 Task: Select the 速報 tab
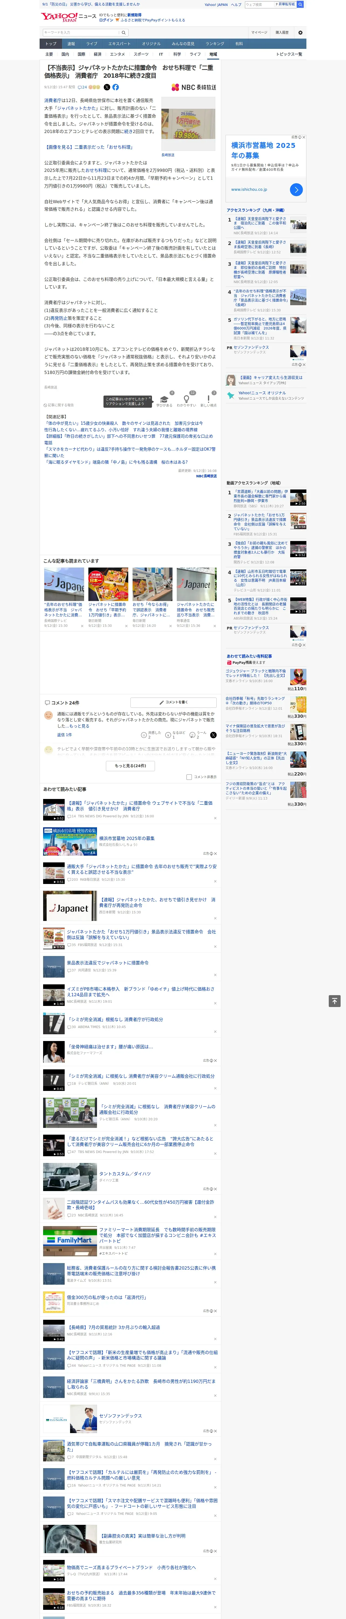(71, 44)
